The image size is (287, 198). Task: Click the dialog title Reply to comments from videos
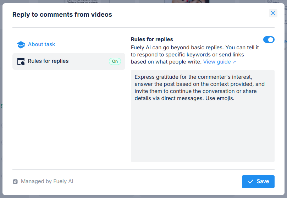(x=62, y=15)
